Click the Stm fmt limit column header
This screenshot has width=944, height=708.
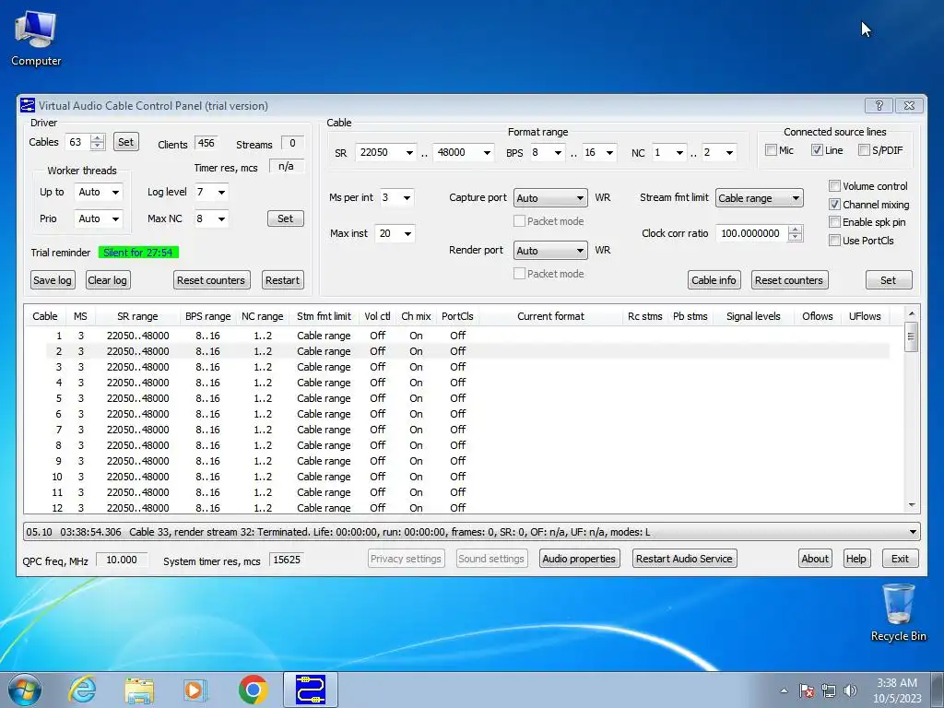(324, 316)
